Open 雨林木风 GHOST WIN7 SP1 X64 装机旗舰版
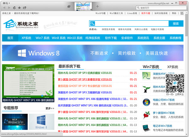189x137 pixels. (93, 125)
